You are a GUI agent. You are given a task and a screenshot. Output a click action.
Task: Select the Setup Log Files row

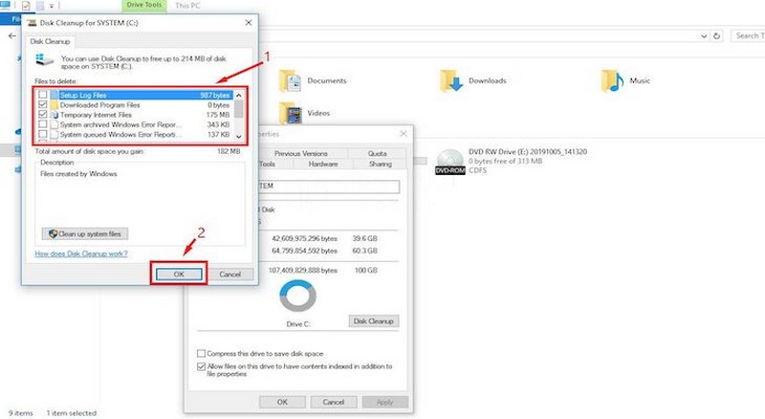135,95
